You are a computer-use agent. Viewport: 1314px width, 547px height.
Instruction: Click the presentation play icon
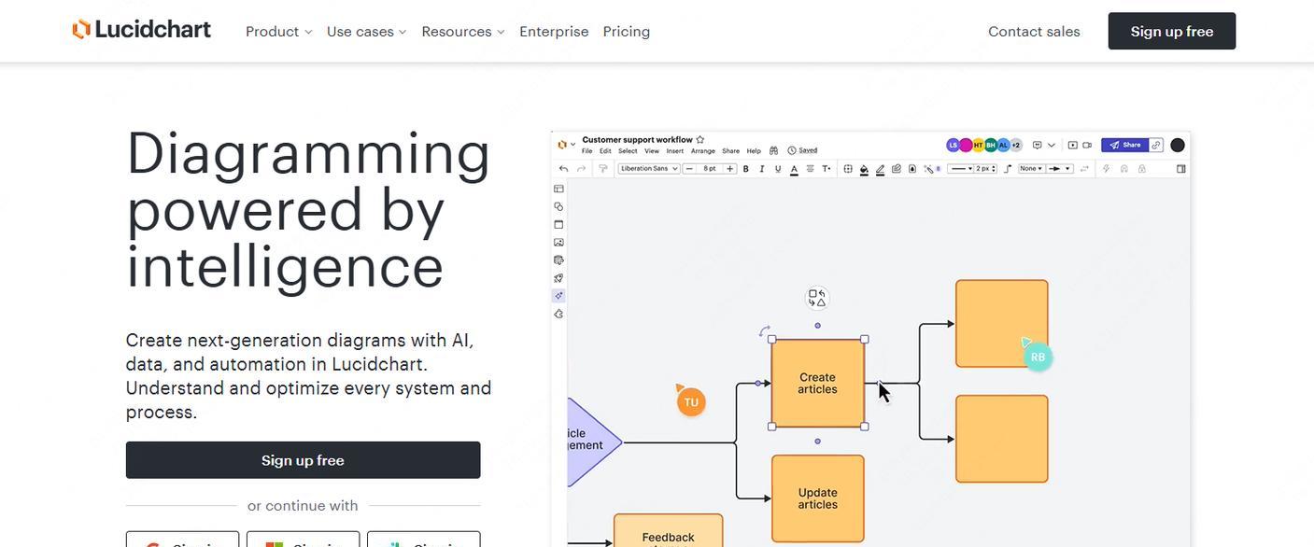1073,145
